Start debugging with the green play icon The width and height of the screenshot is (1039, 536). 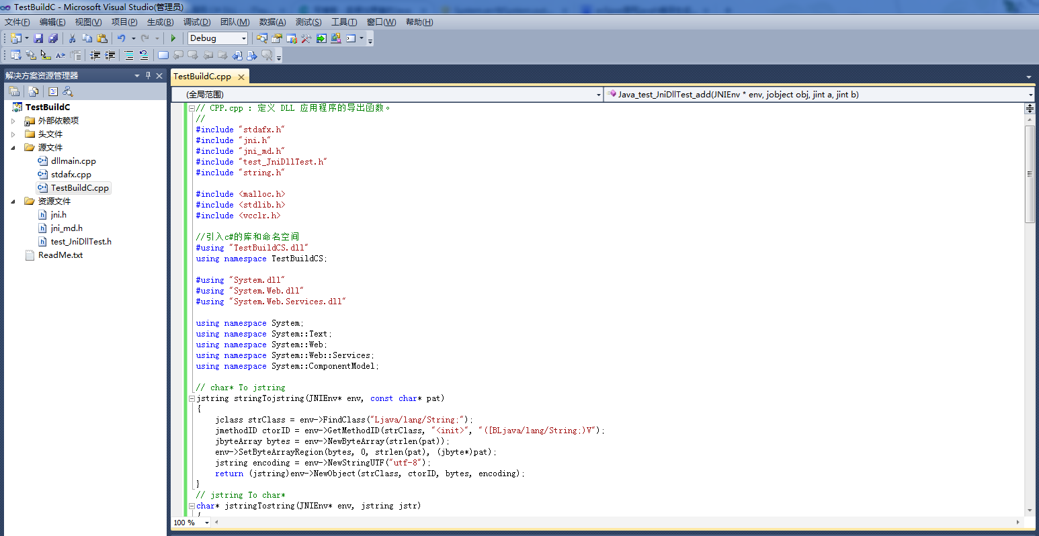click(173, 38)
